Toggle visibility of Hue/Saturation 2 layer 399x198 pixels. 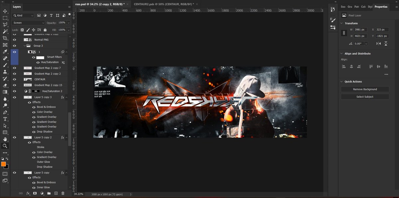click(14, 91)
